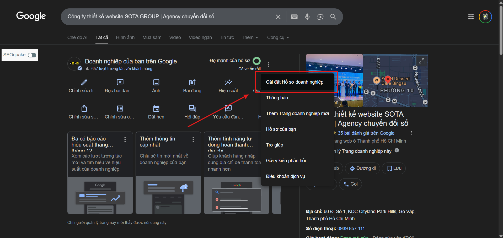Select Thông báo from the open menu
The image size is (503, 238).
click(277, 98)
